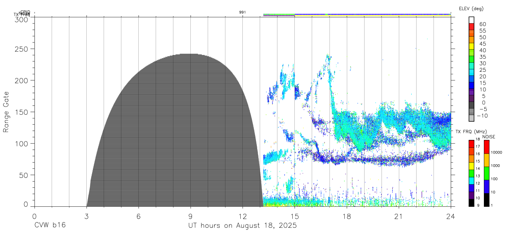Image resolution: width=507 pixels, height=234 pixels.
Task: Click the '200' Range Gate tick label
Action: pos(22,80)
